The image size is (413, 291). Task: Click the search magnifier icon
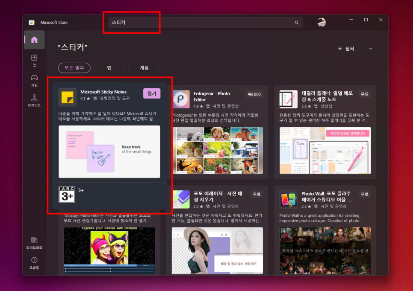pyautogui.click(x=297, y=23)
